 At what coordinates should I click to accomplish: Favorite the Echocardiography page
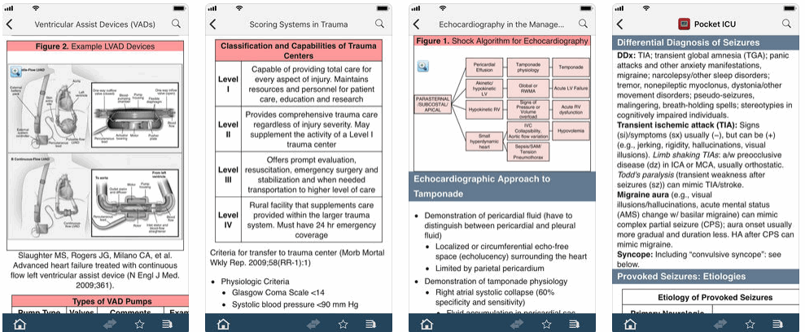tap(546, 324)
